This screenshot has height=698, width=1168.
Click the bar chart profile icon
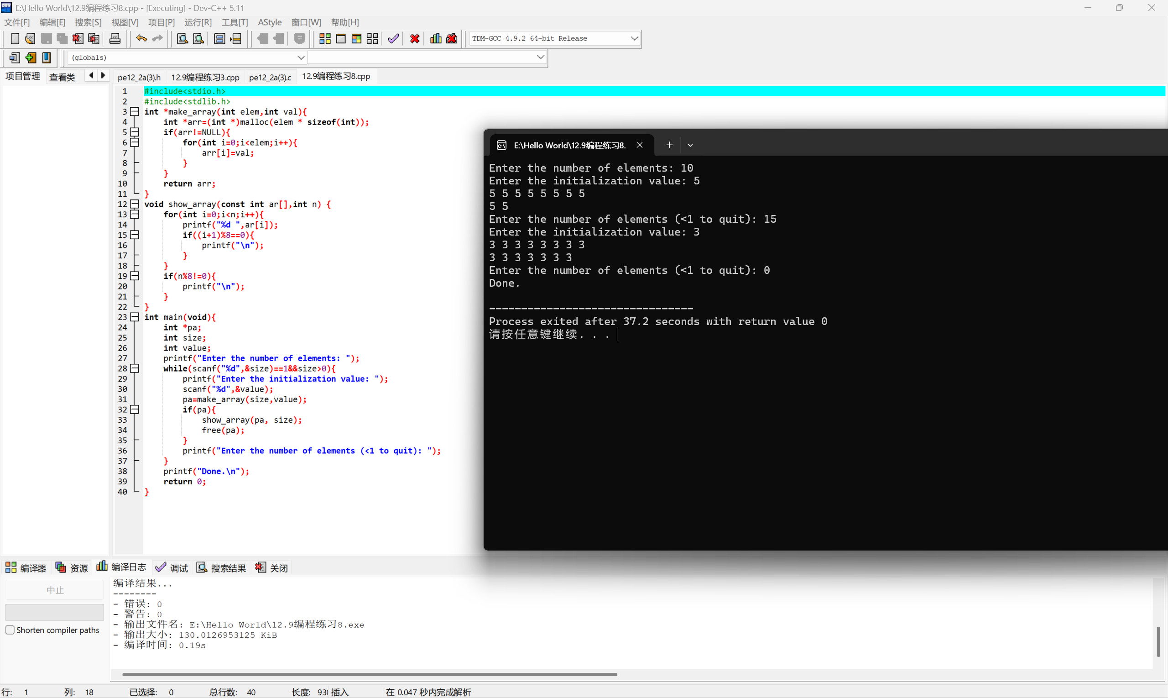point(436,38)
